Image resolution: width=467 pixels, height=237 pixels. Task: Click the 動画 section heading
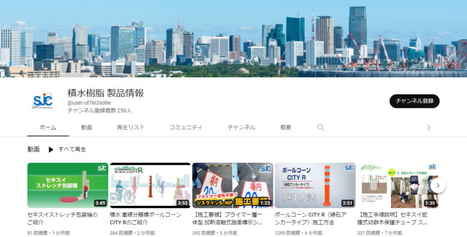pos(34,149)
